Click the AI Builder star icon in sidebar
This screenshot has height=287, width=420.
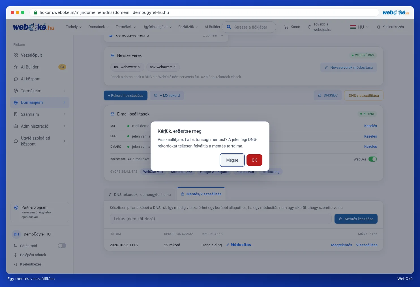16,67
